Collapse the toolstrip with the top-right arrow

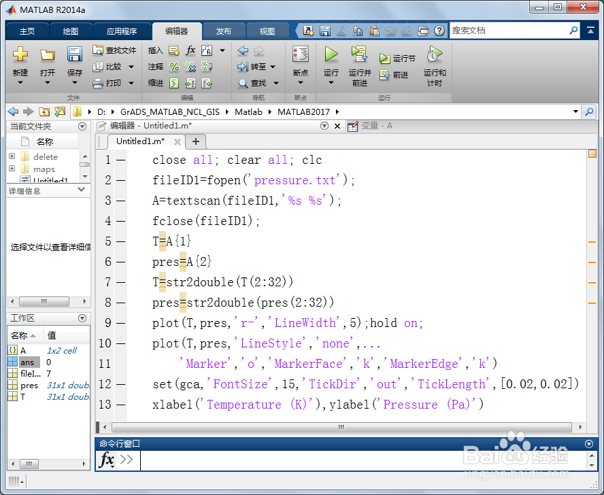[x=590, y=31]
